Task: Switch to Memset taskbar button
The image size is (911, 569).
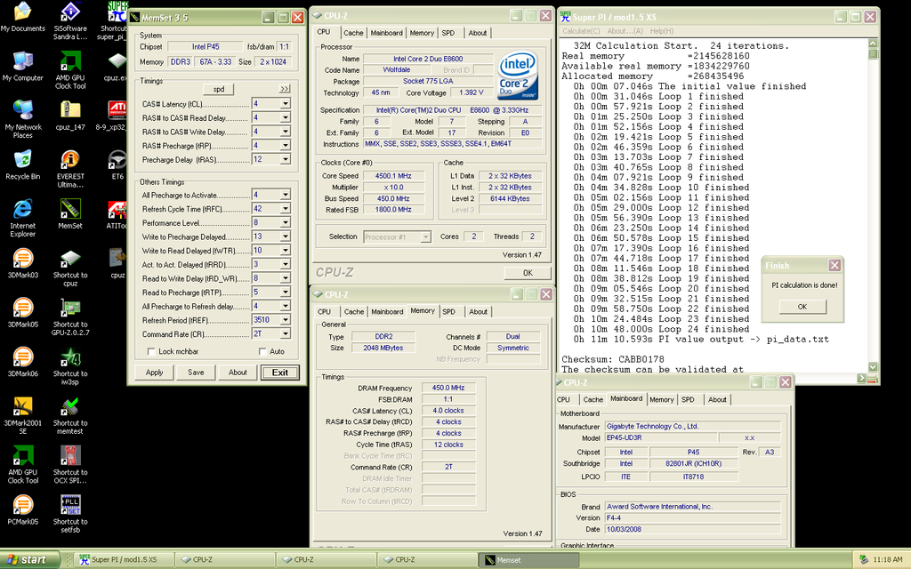Action: click(x=530, y=560)
